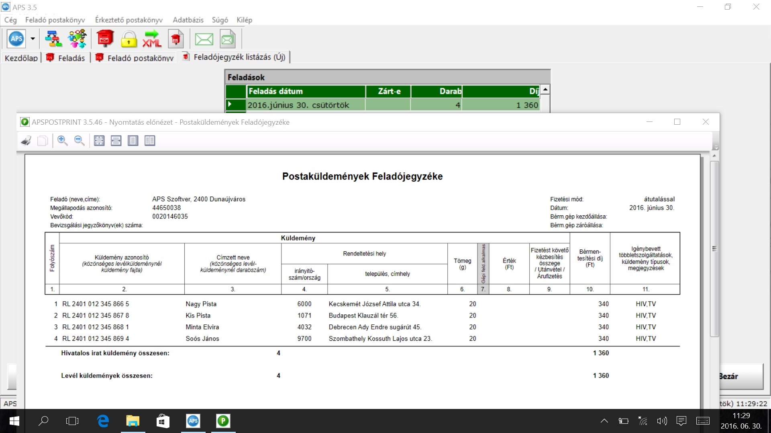Click the round APS logo toolbar button

pos(16,39)
